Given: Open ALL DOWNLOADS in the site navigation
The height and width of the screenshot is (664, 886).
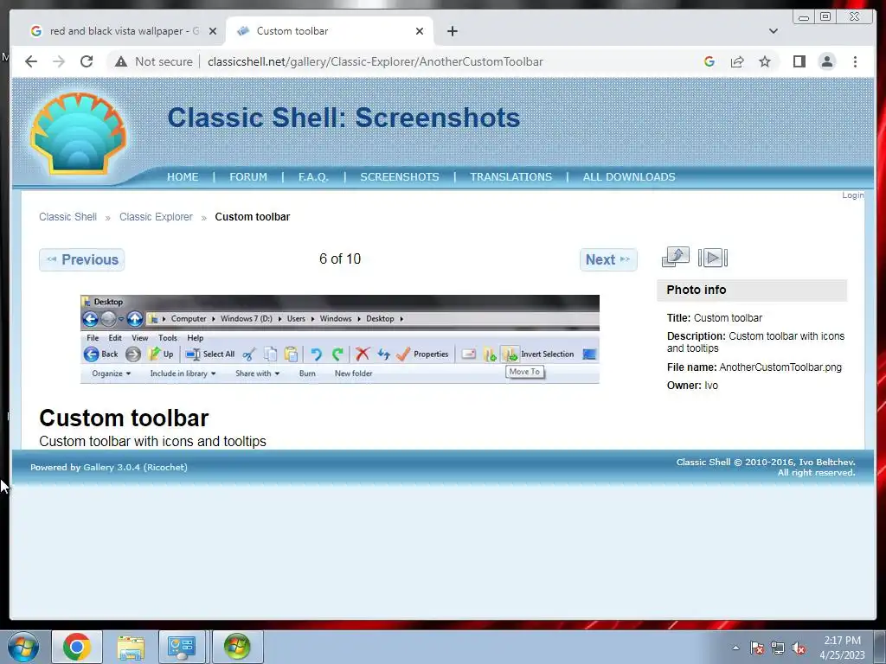Looking at the screenshot, I should tap(629, 176).
